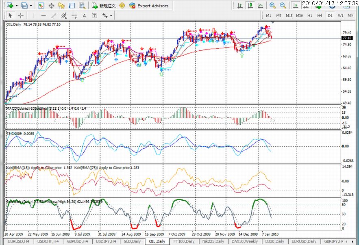Zoom out of the chart
The height and width of the screenshot is (245, 359).
click(x=282, y=6)
